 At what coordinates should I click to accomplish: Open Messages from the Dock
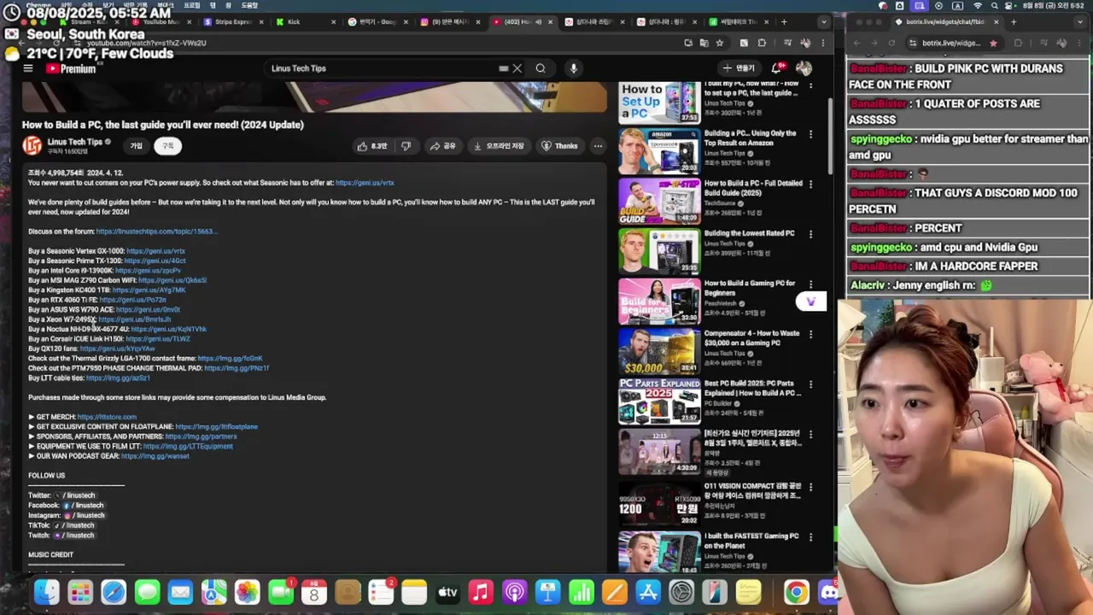click(x=147, y=592)
